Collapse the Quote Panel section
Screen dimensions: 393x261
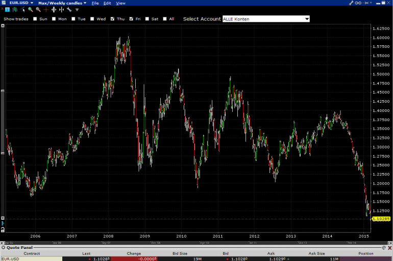[3, 247]
